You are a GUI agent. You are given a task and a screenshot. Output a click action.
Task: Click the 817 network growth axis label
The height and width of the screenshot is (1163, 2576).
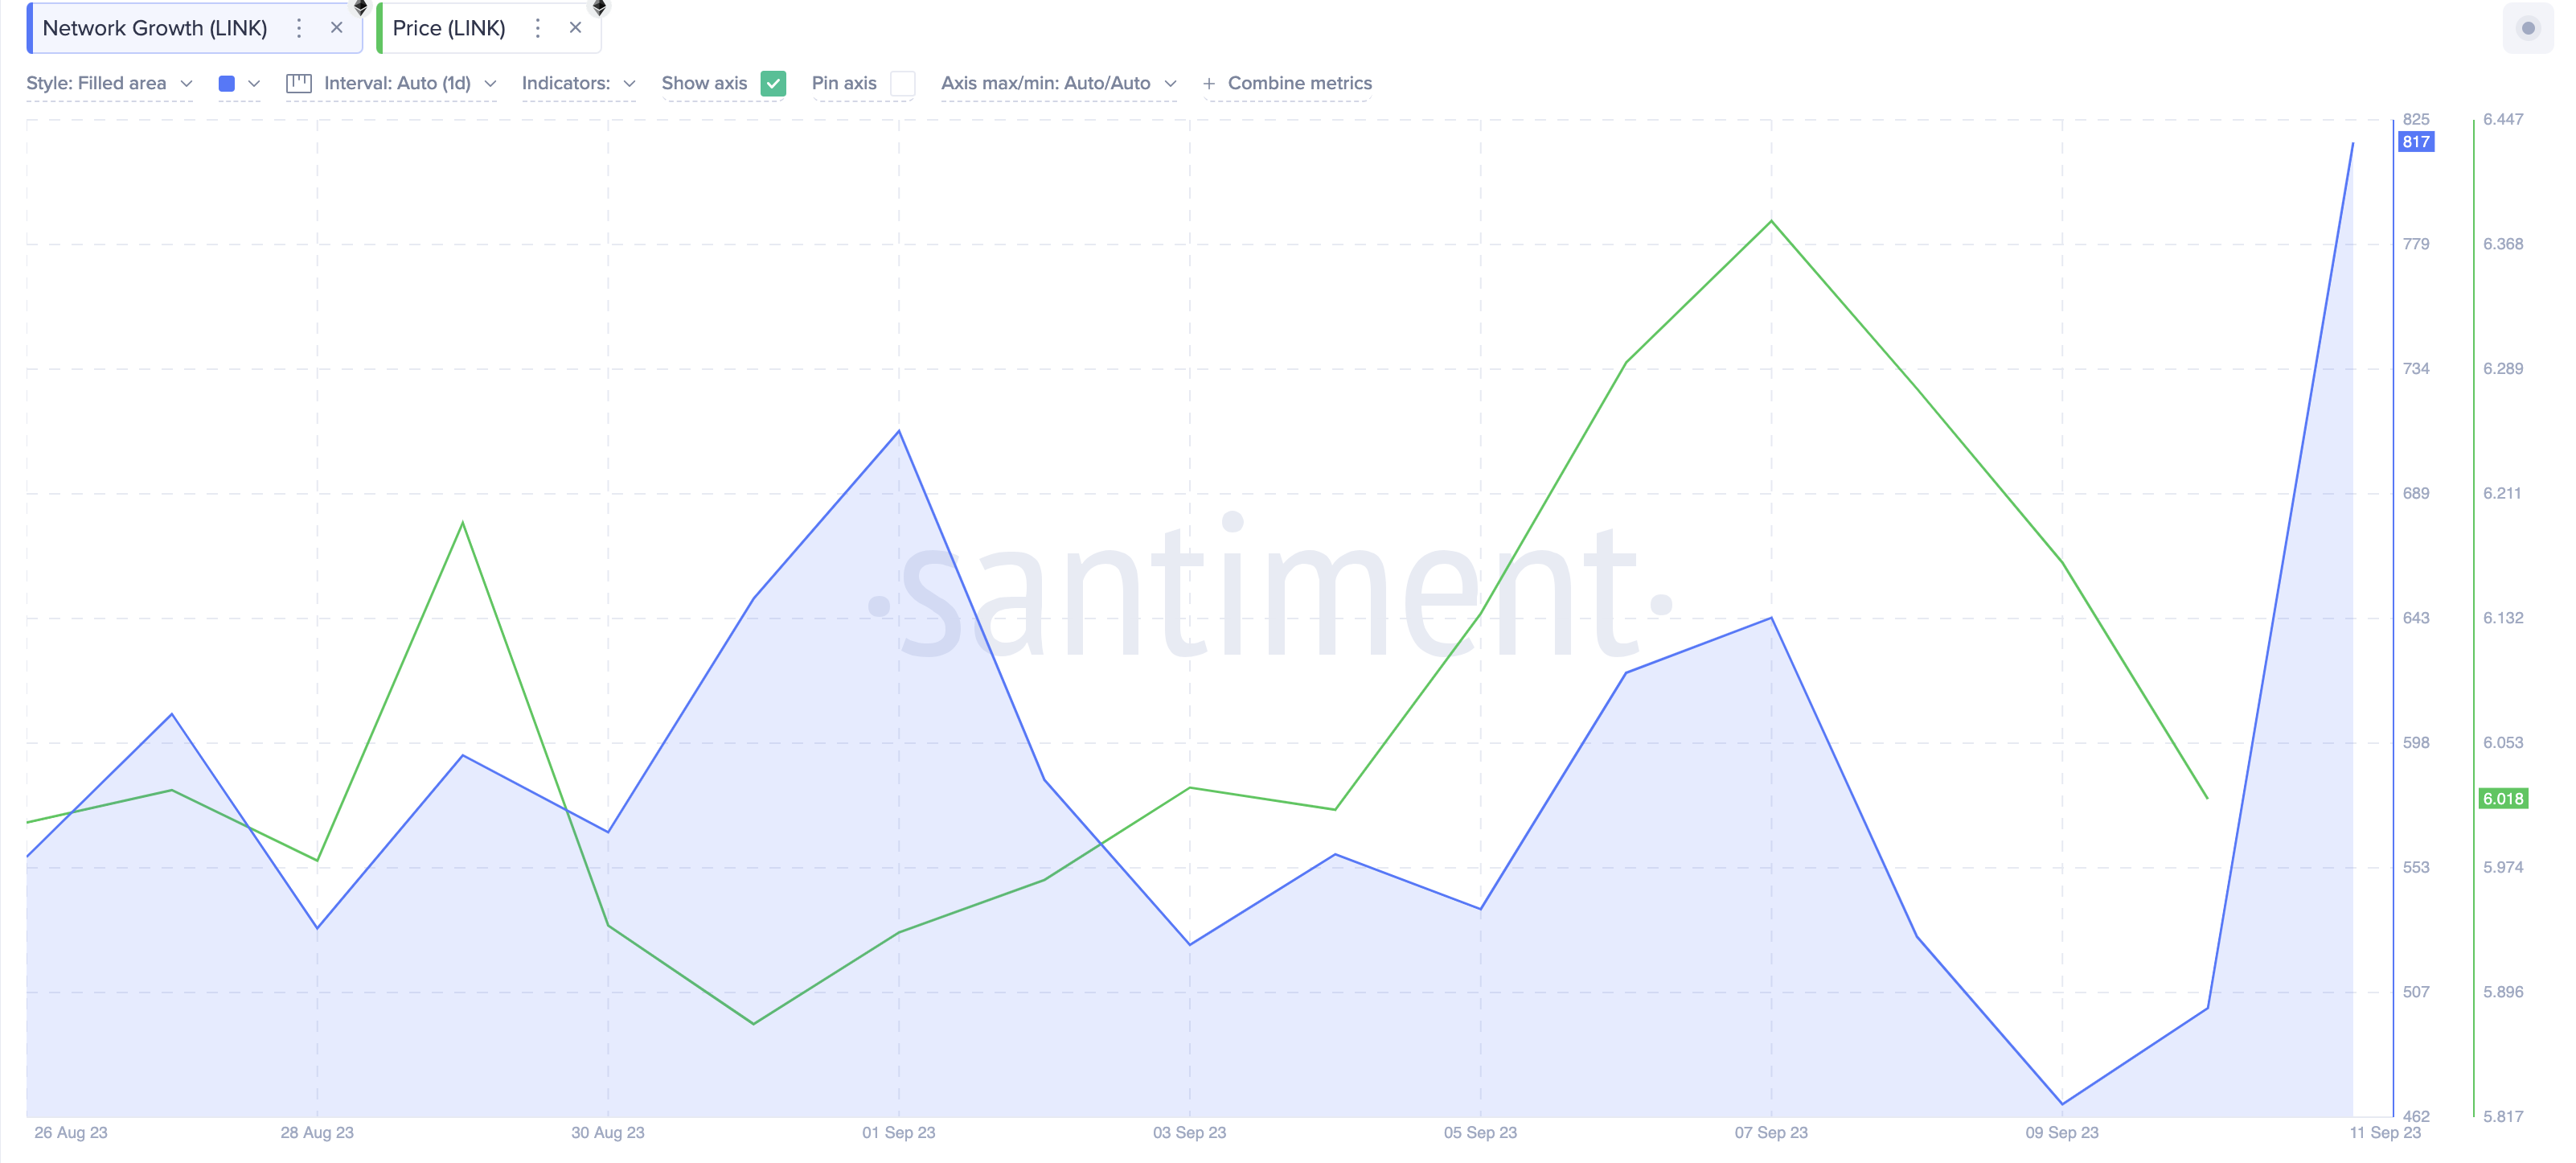point(2415,142)
